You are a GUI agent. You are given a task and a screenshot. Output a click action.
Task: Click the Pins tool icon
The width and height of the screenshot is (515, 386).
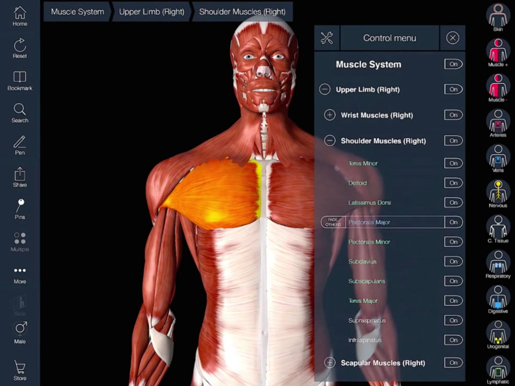tap(20, 209)
